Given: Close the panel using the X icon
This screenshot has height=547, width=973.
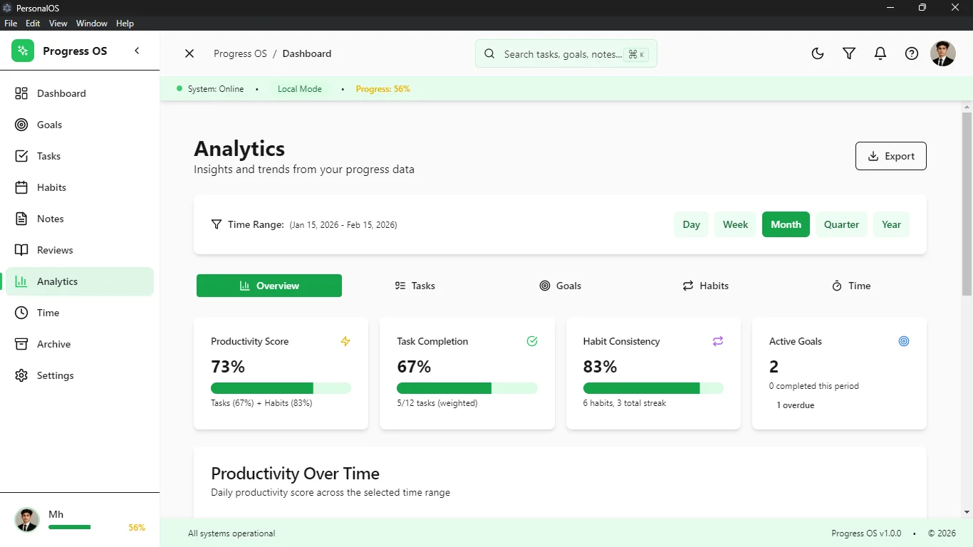Looking at the screenshot, I should tap(189, 53).
